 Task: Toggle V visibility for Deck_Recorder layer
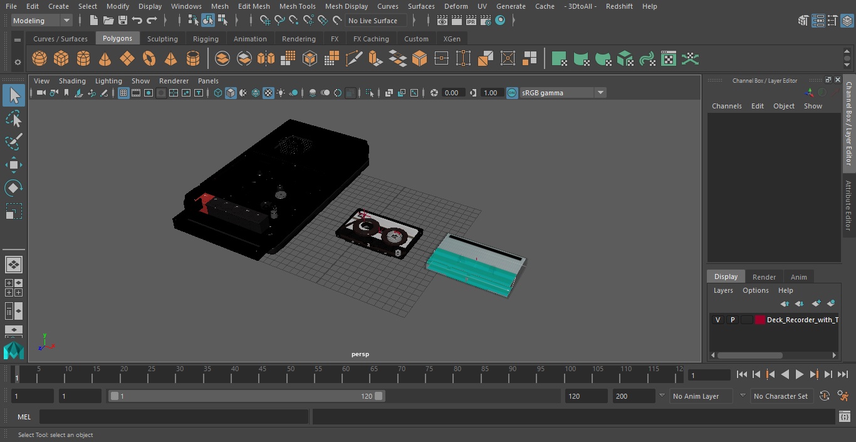[x=718, y=320]
